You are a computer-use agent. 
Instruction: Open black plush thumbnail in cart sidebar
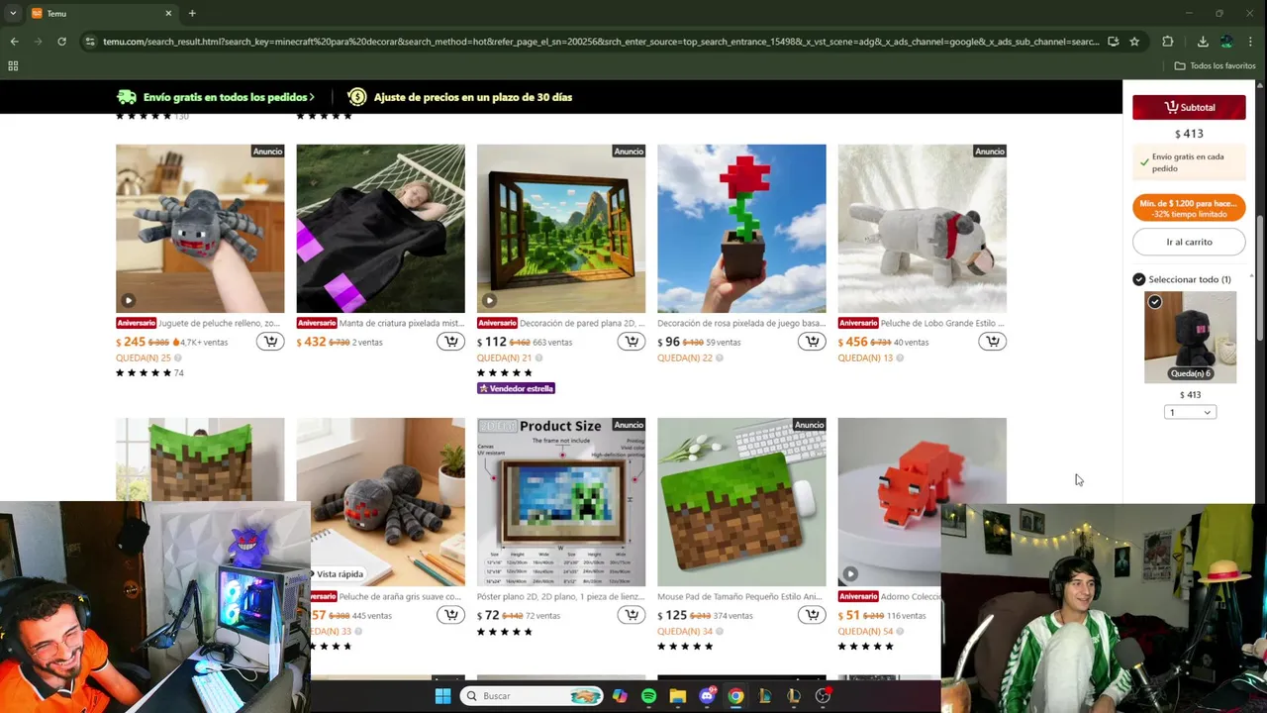coord(1190,337)
